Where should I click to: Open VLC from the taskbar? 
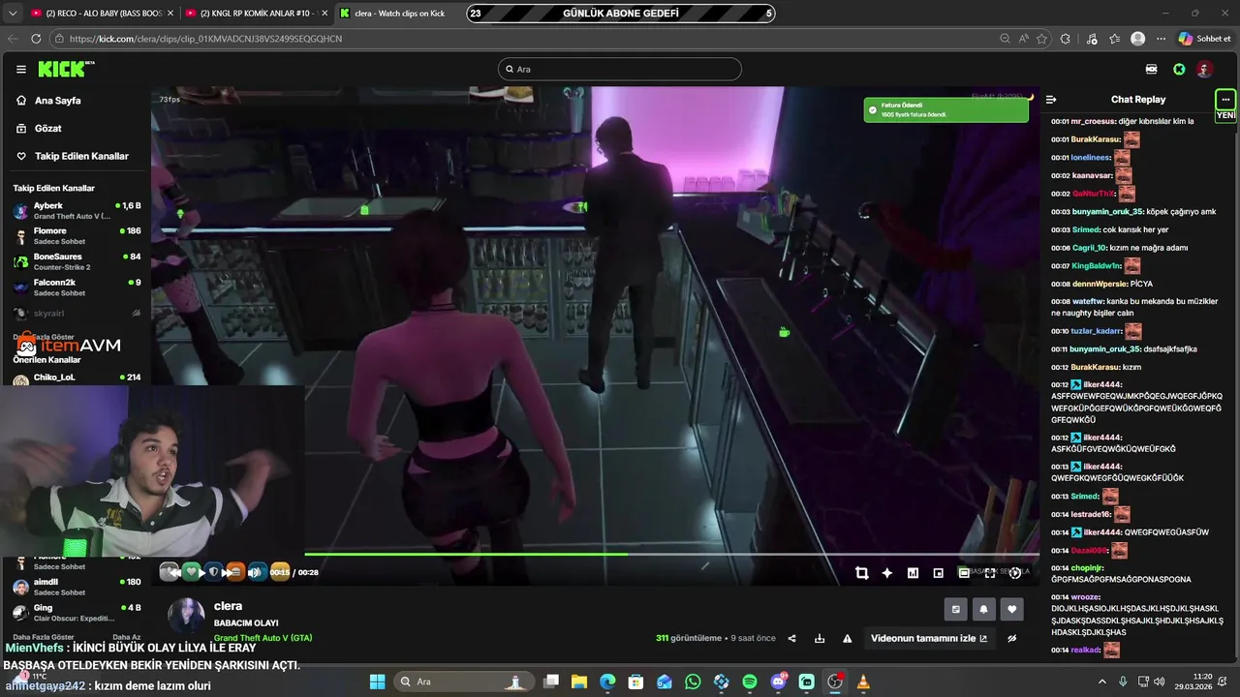[863, 682]
